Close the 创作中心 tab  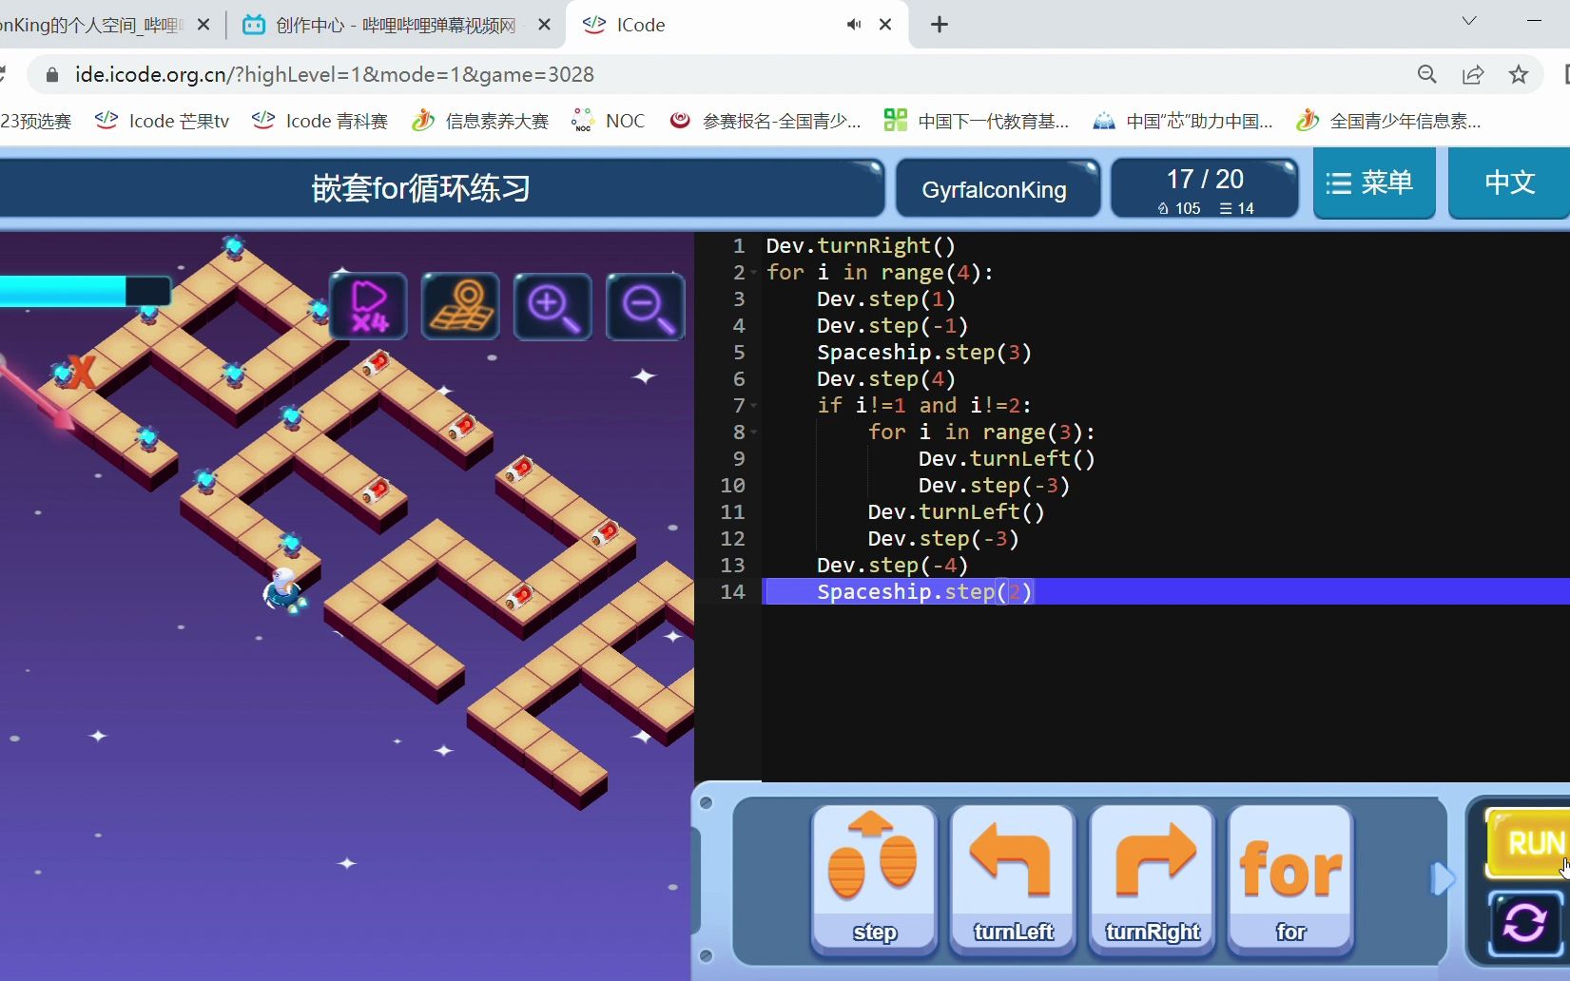tap(544, 25)
